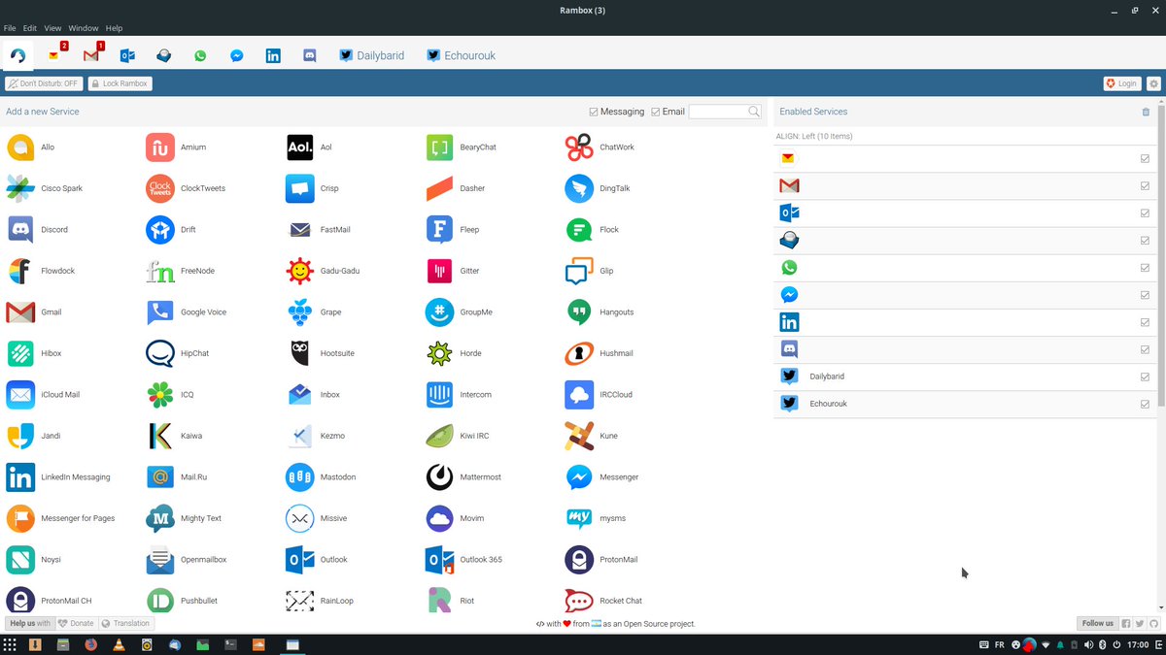Click the Translation button

[x=126, y=623]
